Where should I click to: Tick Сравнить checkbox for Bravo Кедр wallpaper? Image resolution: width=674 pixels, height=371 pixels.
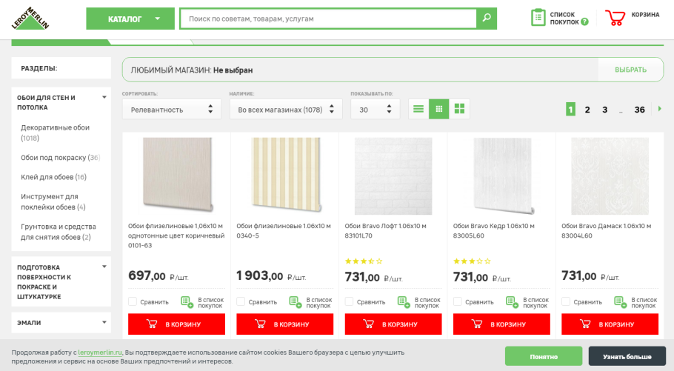tap(458, 301)
